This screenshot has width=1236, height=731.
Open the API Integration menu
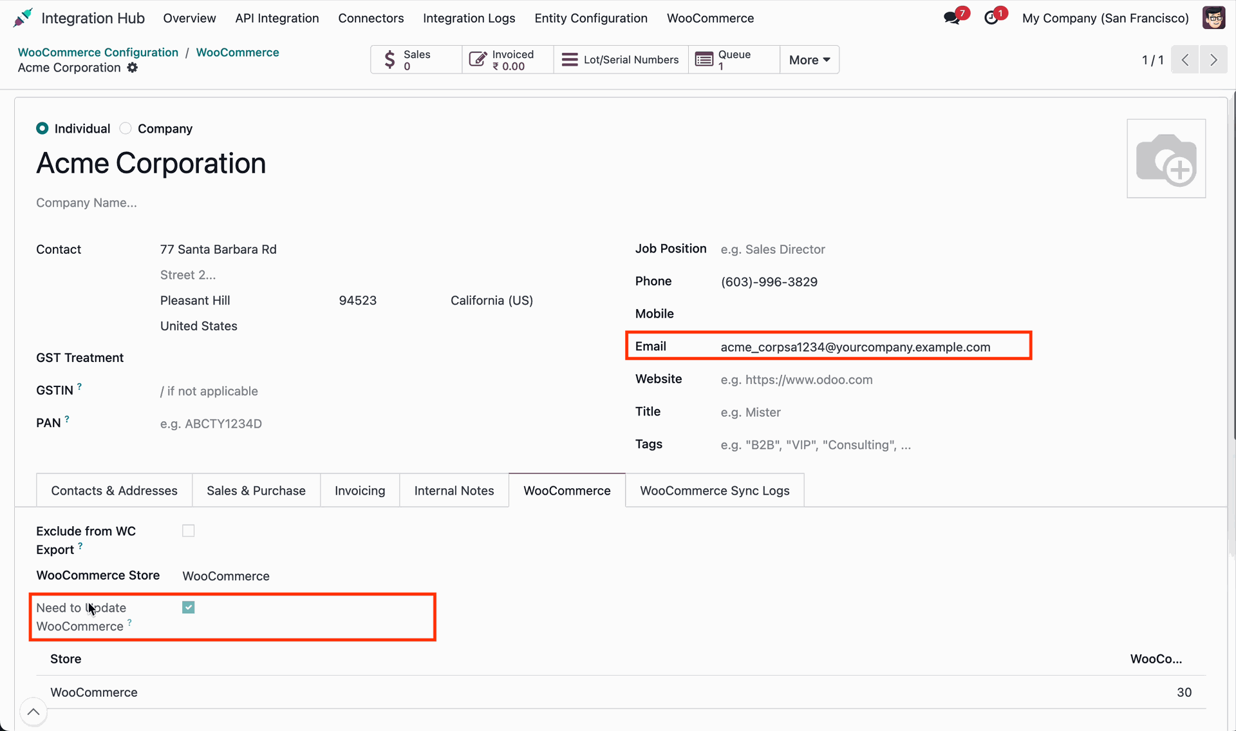coord(277,18)
